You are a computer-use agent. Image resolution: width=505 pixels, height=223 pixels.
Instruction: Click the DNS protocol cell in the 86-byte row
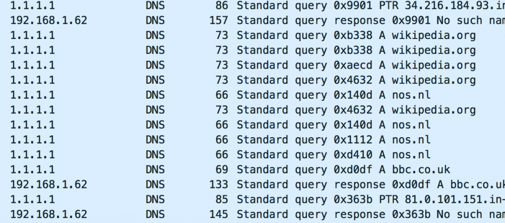(x=155, y=5)
